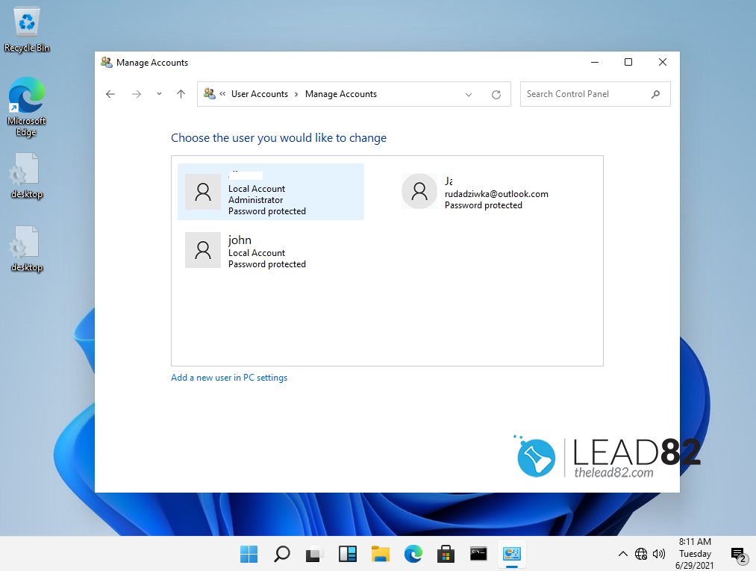This screenshot has height=571, width=756.
Task: Open the terminal icon on the taskbar
Action: click(x=478, y=554)
